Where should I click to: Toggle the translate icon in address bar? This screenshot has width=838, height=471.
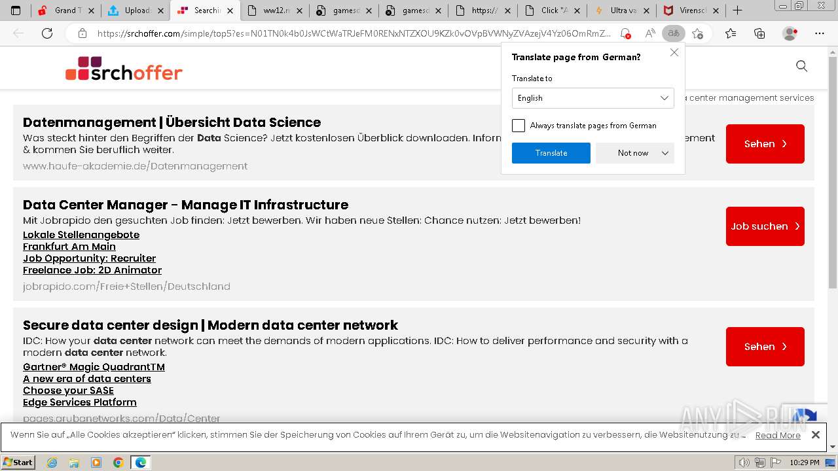click(x=674, y=33)
